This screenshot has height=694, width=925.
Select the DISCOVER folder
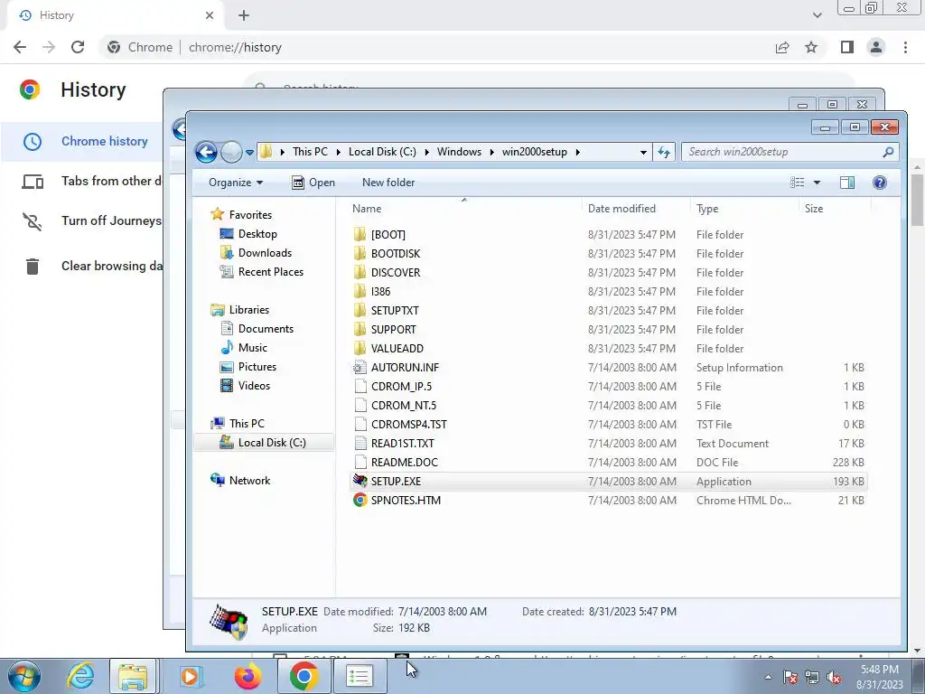(396, 272)
